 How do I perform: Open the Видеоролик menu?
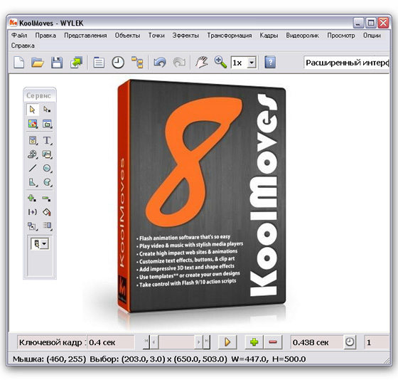[303, 36]
